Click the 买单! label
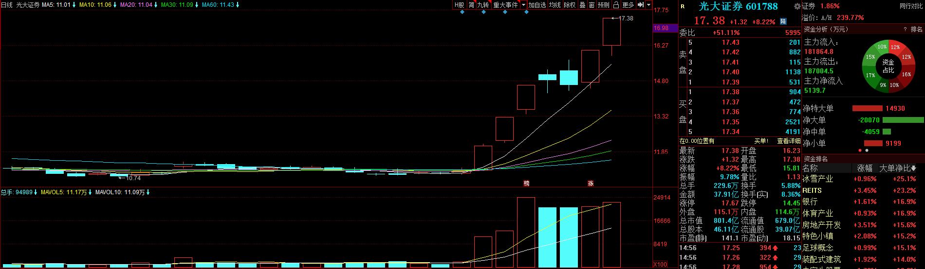The image size is (925, 269). point(761,141)
